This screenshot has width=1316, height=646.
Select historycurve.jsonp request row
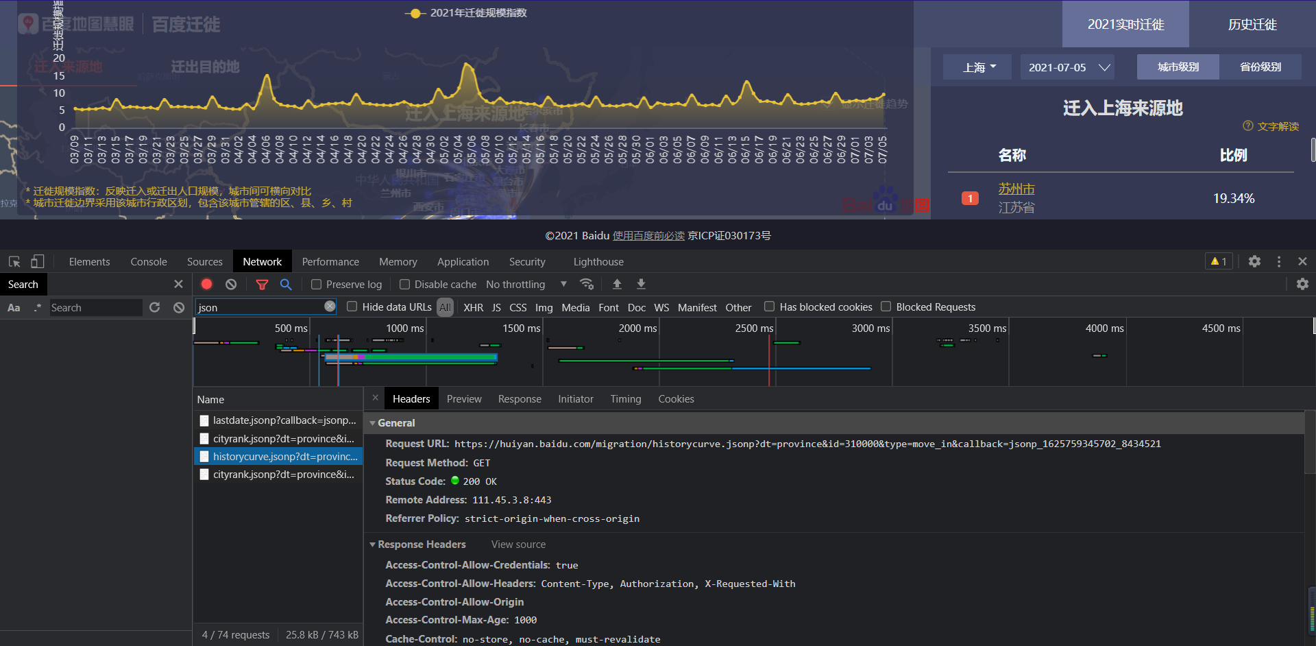click(x=278, y=456)
